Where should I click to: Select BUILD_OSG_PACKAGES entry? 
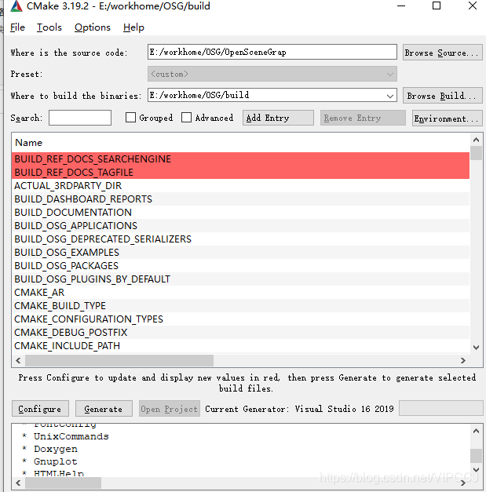click(240, 266)
